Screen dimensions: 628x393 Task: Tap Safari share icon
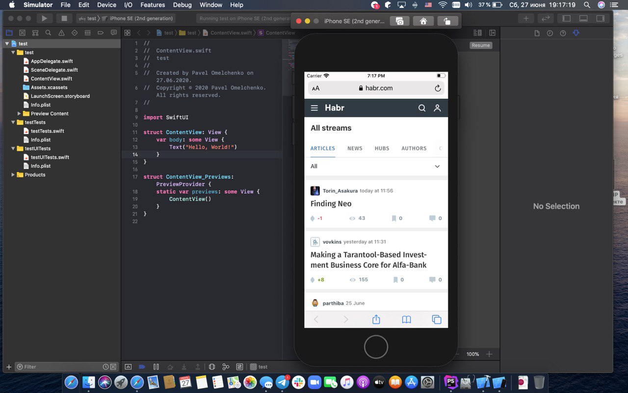(x=376, y=319)
